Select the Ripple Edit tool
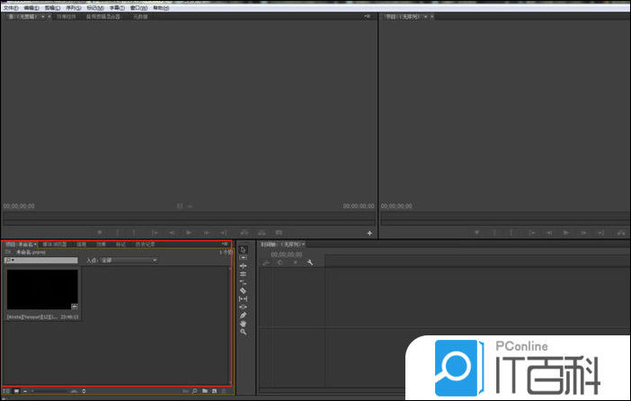The height and width of the screenshot is (401, 631). point(243,266)
